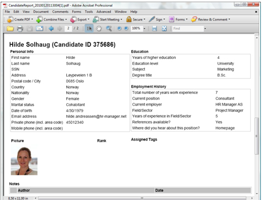262x200 pixels.
Task: Choose the Select tool cursor icon
Action: (89, 28)
